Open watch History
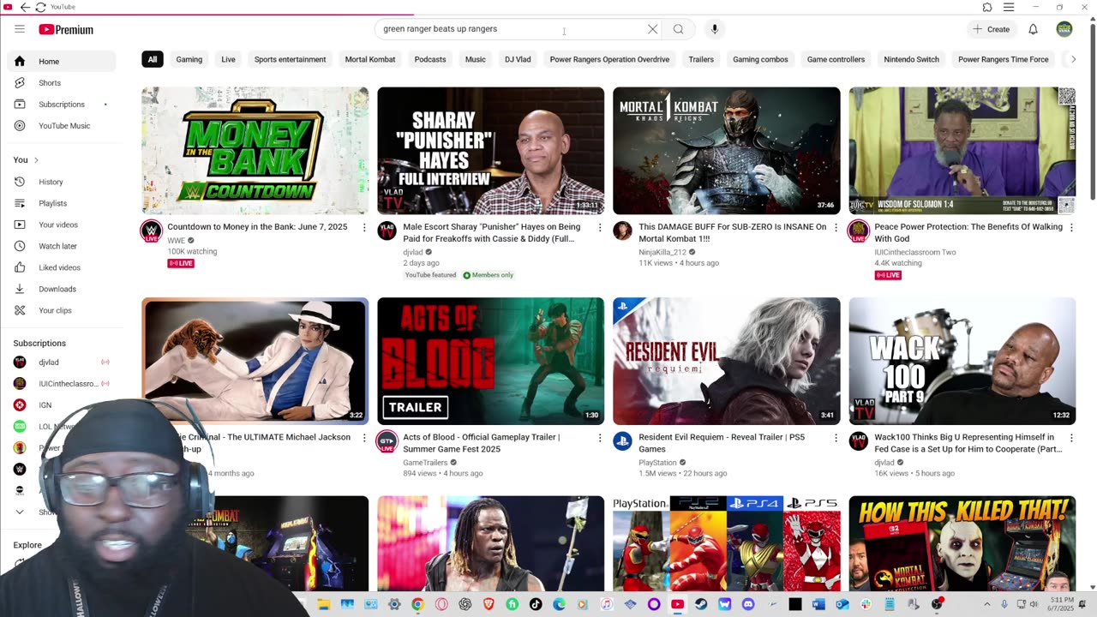Image resolution: width=1097 pixels, height=617 pixels. point(61,182)
